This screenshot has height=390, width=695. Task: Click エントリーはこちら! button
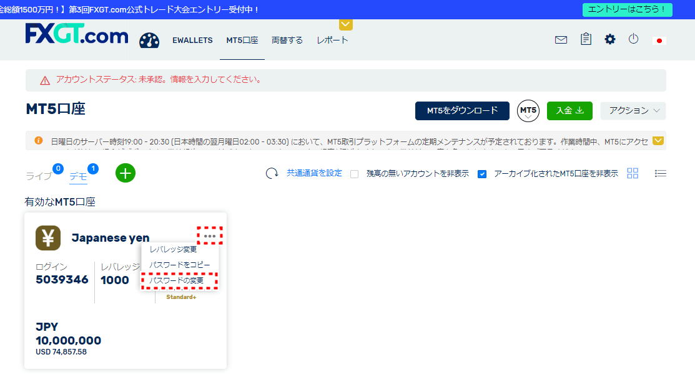point(627,9)
